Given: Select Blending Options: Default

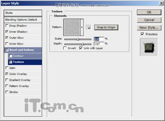Looking at the screenshot, I should point(23,20).
